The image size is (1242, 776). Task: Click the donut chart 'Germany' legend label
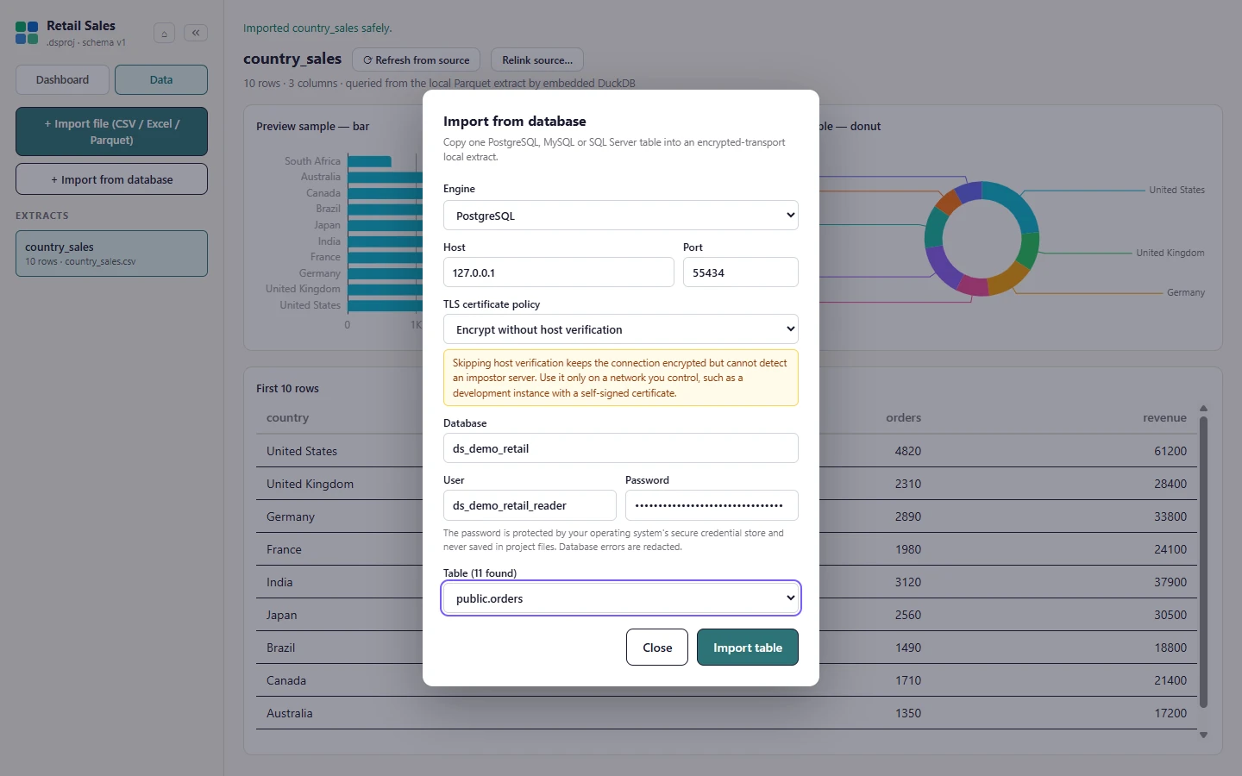tap(1185, 292)
